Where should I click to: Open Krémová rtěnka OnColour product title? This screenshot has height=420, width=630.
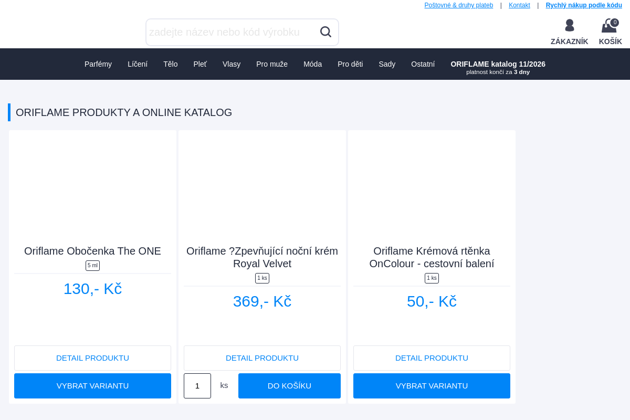(432, 257)
